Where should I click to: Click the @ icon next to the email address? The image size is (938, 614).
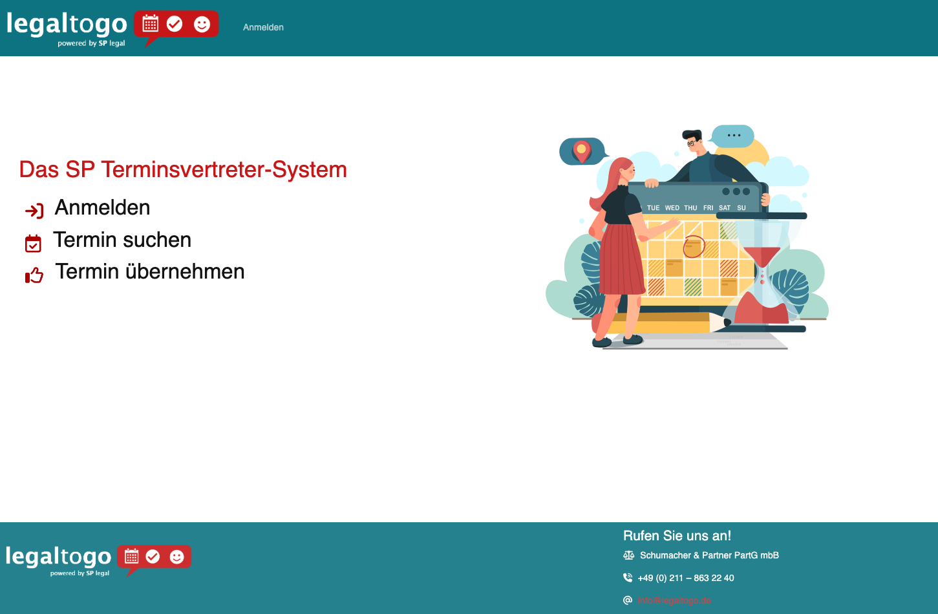click(x=627, y=600)
